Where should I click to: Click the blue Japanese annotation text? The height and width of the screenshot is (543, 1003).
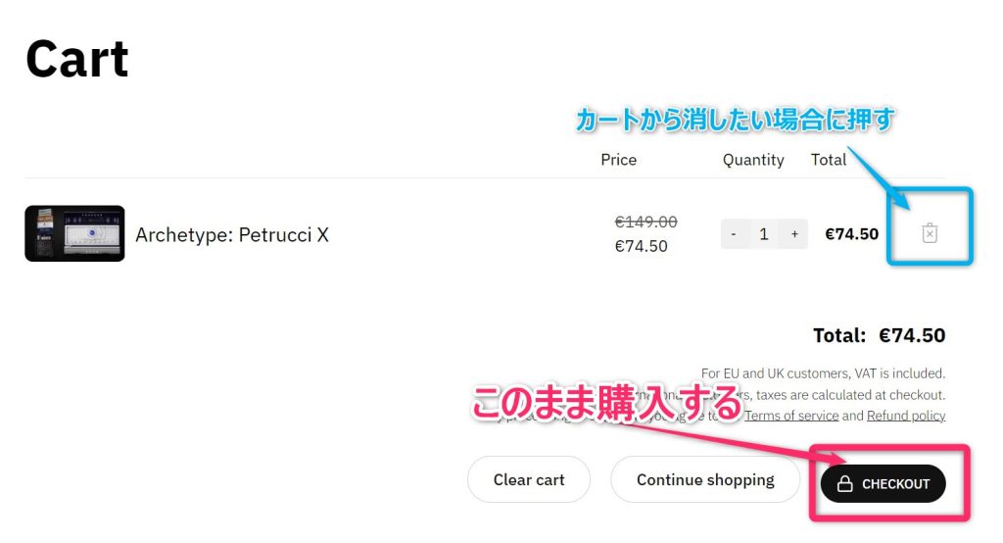pos(736,121)
